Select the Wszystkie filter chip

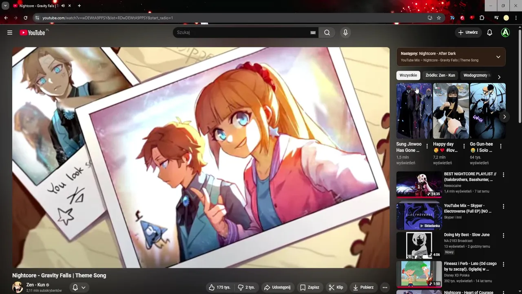point(408,75)
